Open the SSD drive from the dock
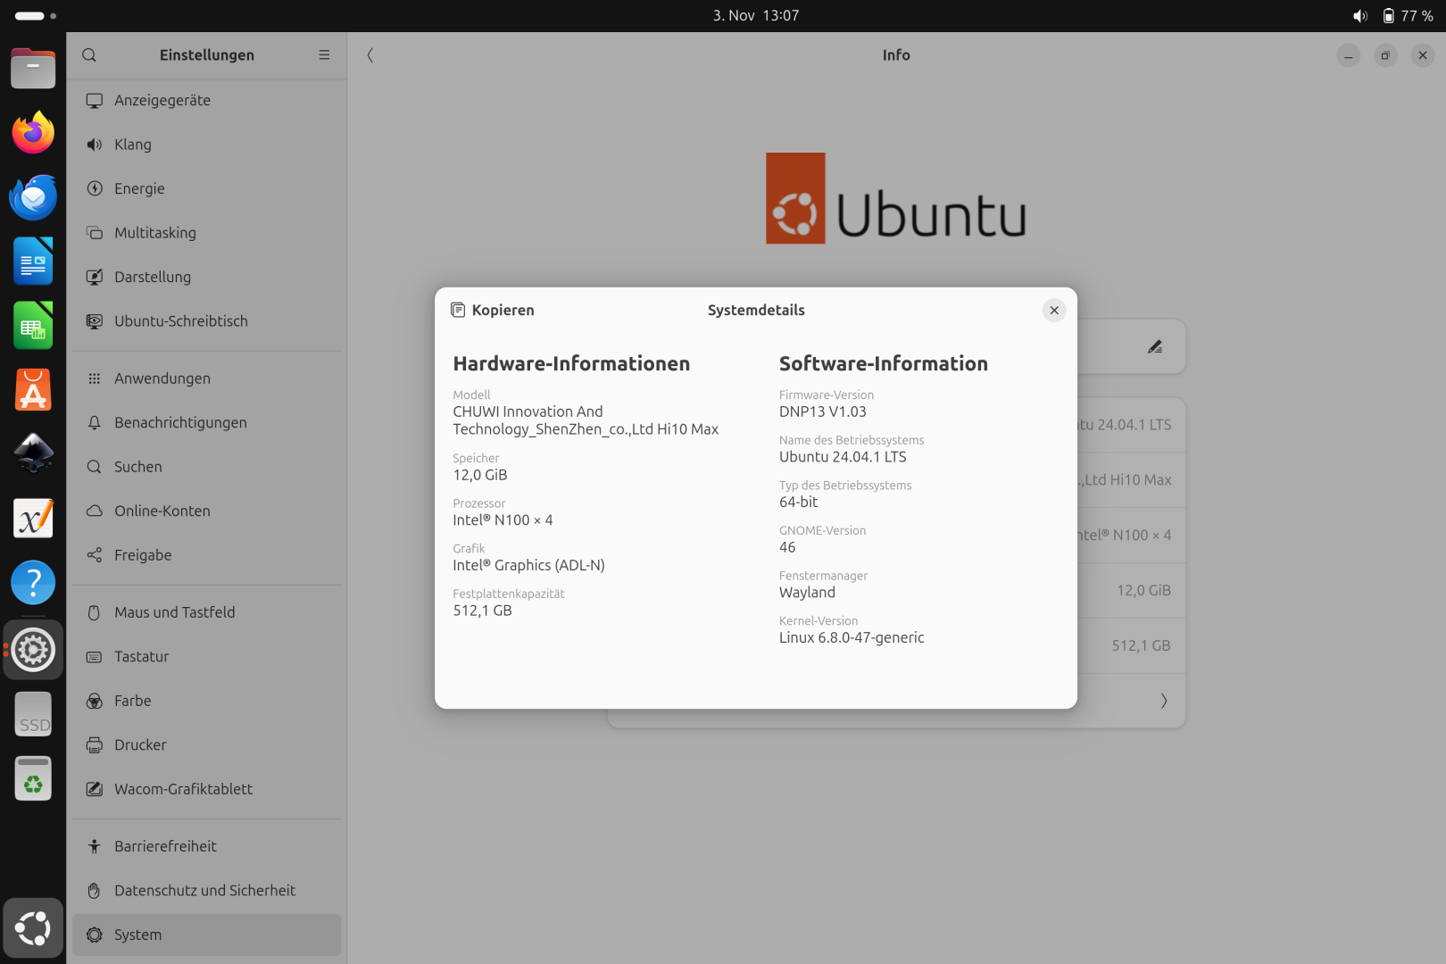The width and height of the screenshot is (1446, 964). coord(33,715)
